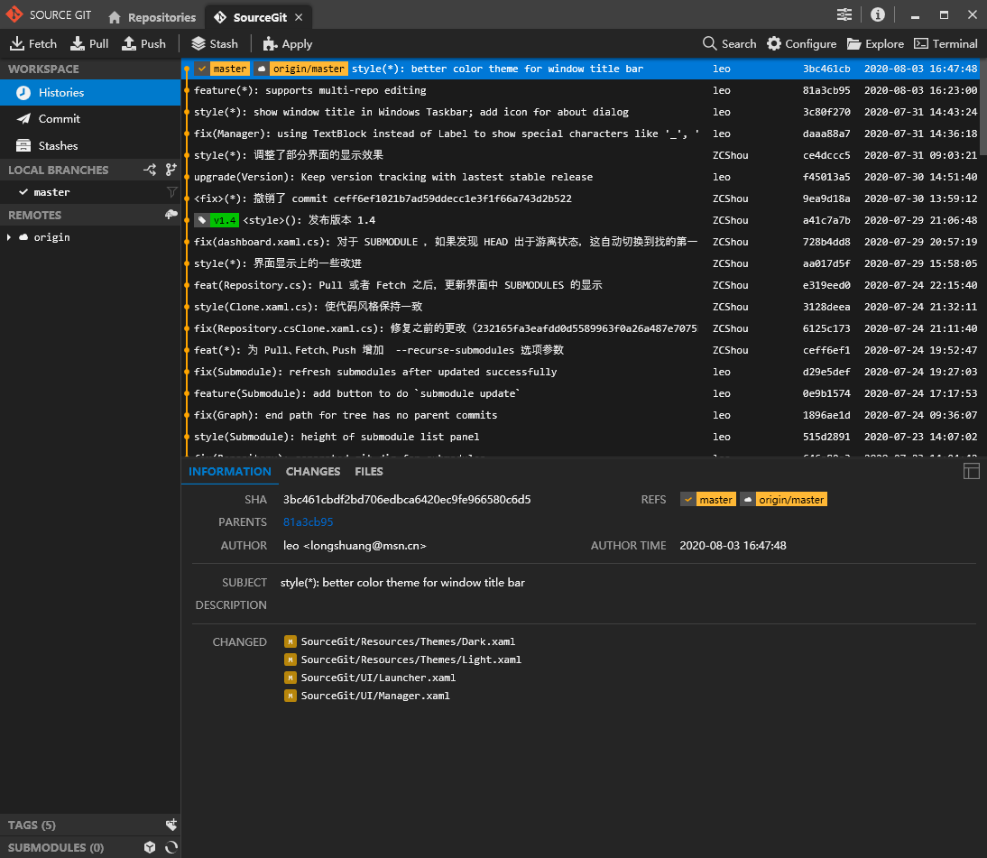The image size is (987, 858).
Task: Click origin/master label on top commit
Action: [301, 69]
